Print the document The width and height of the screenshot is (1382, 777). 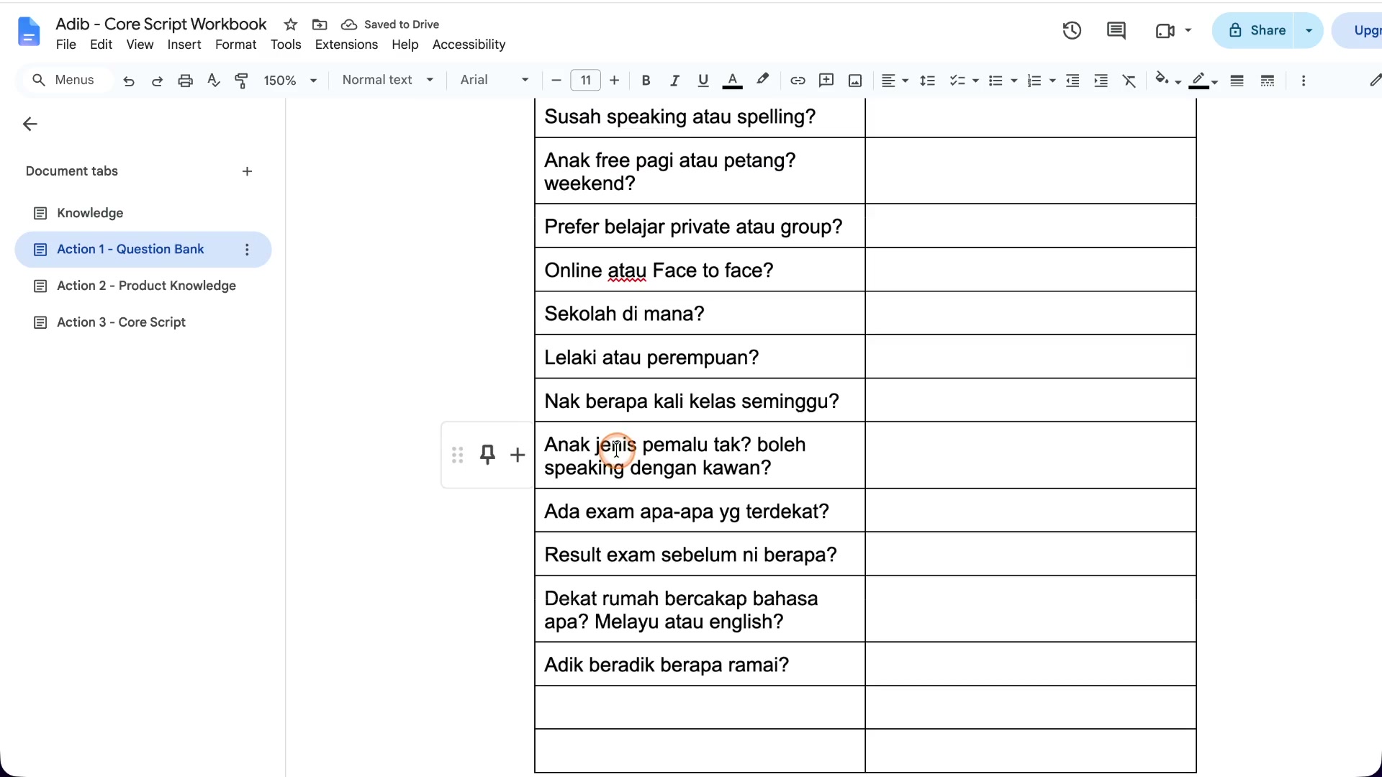click(x=185, y=81)
